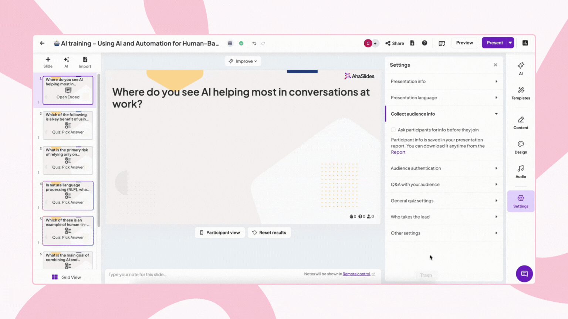Image resolution: width=568 pixels, height=319 pixels.
Task: Open the Participant view
Action: click(x=220, y=233)
